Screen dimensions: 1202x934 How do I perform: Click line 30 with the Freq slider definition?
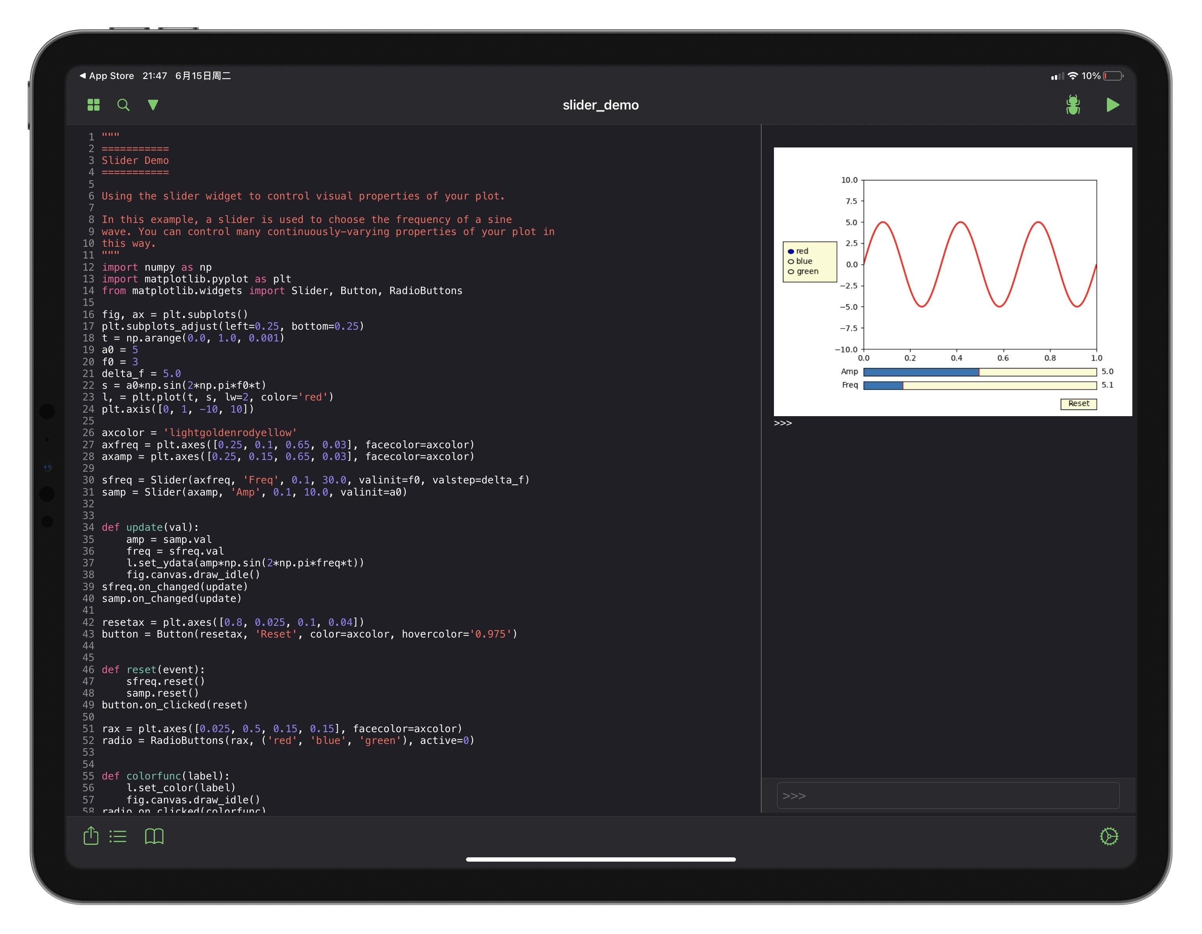point(315,480)
